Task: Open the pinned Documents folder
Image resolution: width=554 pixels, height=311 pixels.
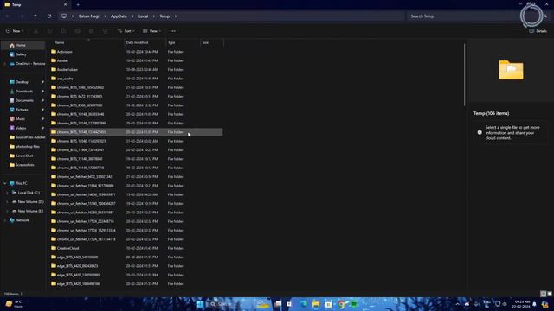Action: pyautogui.click(x=23, y=100)
